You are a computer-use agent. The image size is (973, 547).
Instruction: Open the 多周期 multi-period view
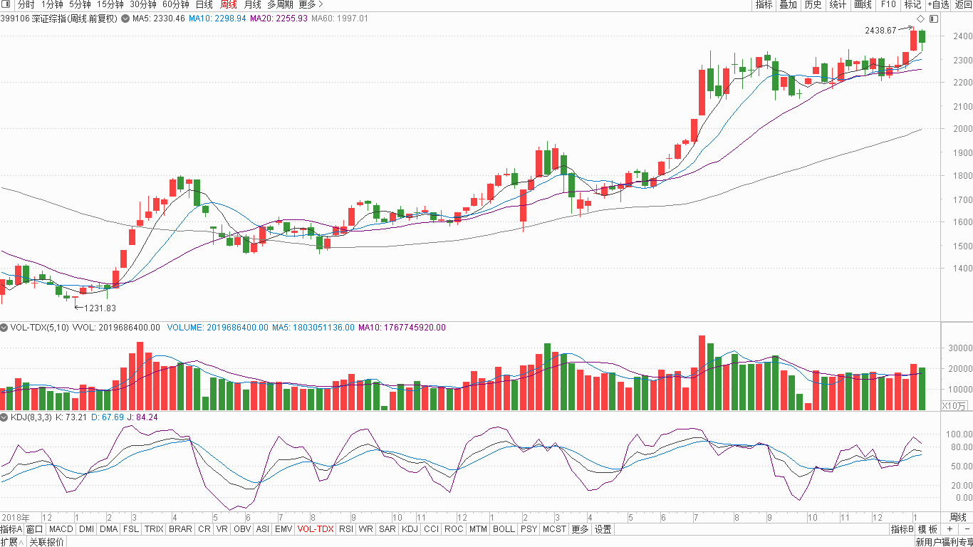coord(280,4)
